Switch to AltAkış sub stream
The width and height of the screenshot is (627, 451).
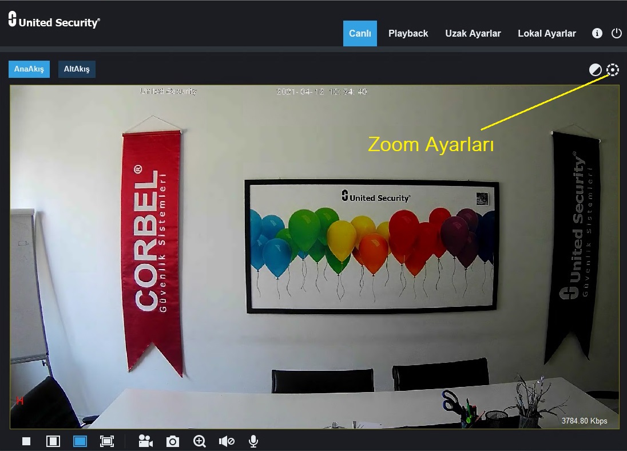click(x=77, y=69)
